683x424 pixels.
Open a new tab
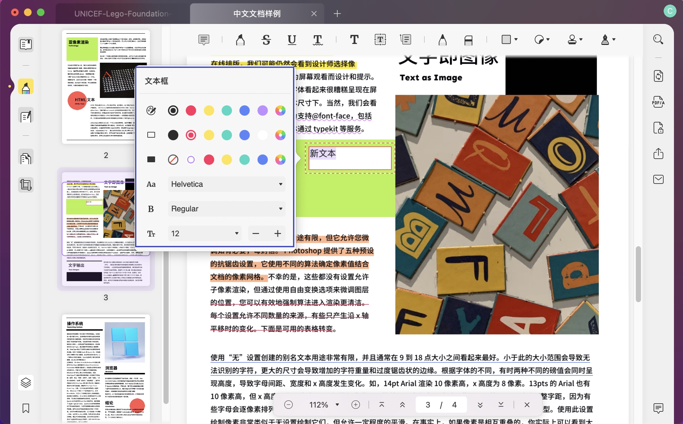pyautogui.click(x=337, y=14)
